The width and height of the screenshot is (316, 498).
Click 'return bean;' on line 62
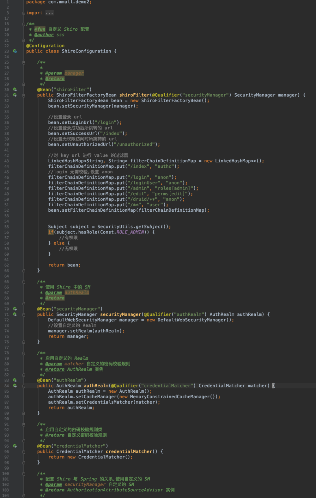click(64, 265)
